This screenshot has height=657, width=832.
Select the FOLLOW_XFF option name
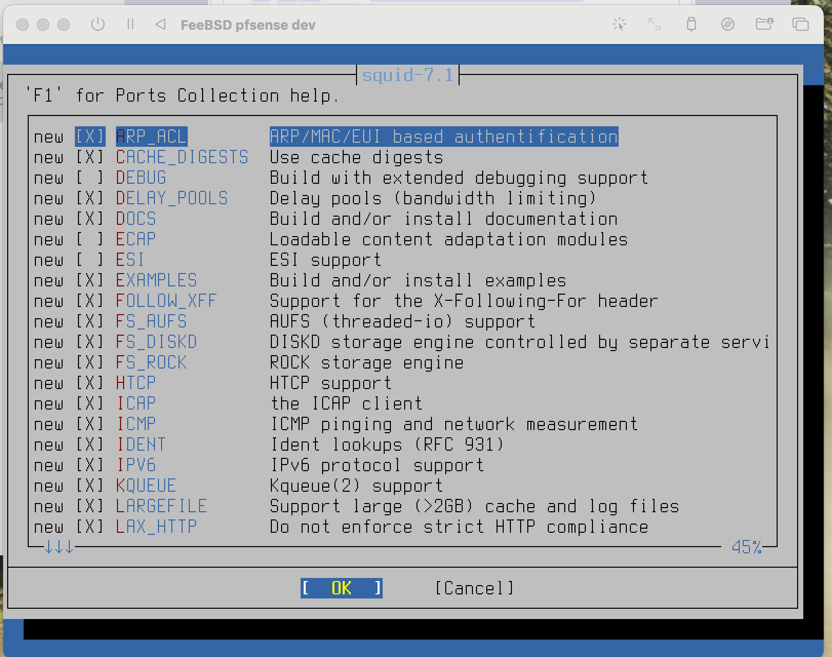point(167,301)
